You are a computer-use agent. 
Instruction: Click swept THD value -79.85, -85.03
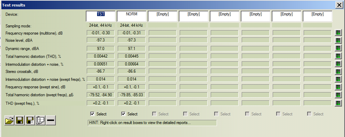click(132, 95)
